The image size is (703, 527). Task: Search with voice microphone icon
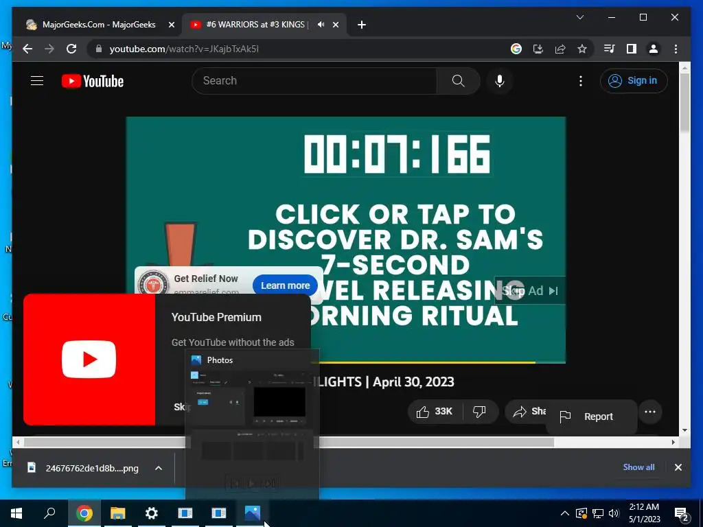pos(500,81)
